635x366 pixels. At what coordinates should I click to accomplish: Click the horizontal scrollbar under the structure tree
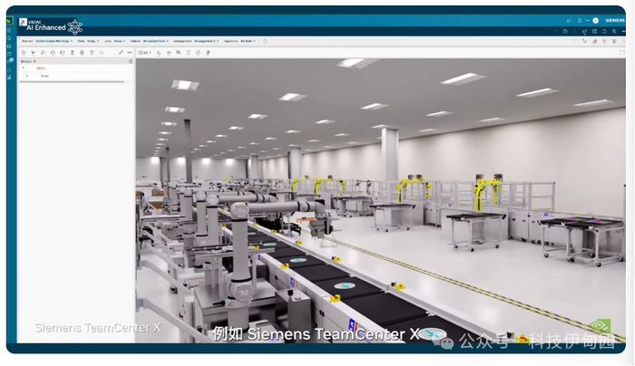[72, 82]
